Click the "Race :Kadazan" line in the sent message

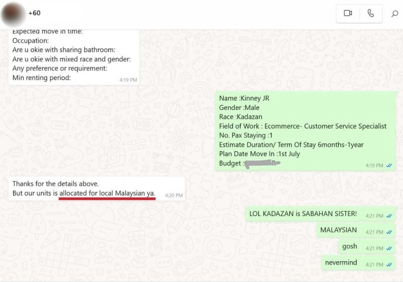[x=240, y=117]
